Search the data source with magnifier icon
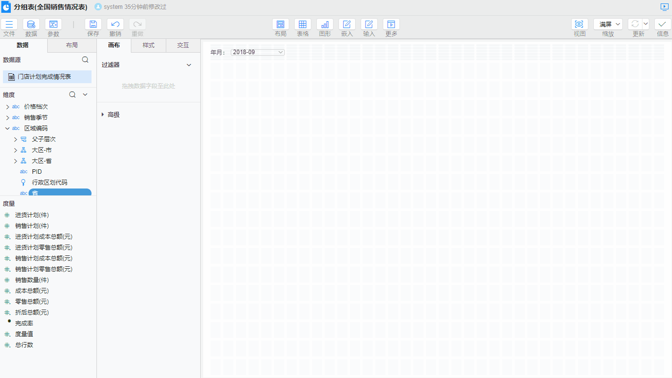672x378 pixels. coord(85,60)
